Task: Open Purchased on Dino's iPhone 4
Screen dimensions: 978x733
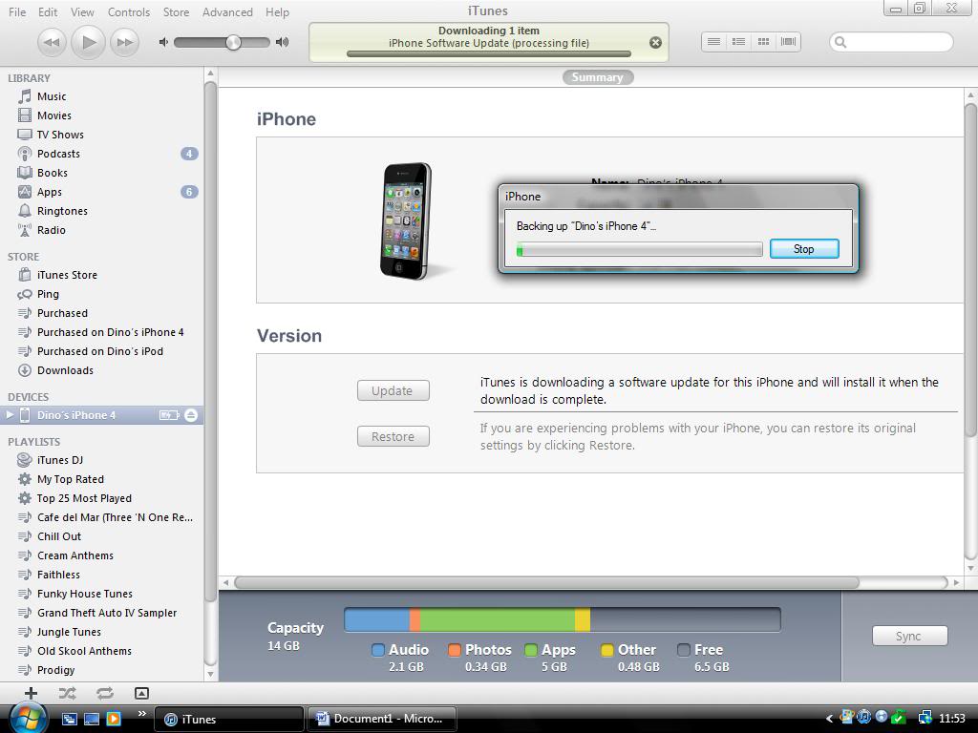Action: click(110, 332)
